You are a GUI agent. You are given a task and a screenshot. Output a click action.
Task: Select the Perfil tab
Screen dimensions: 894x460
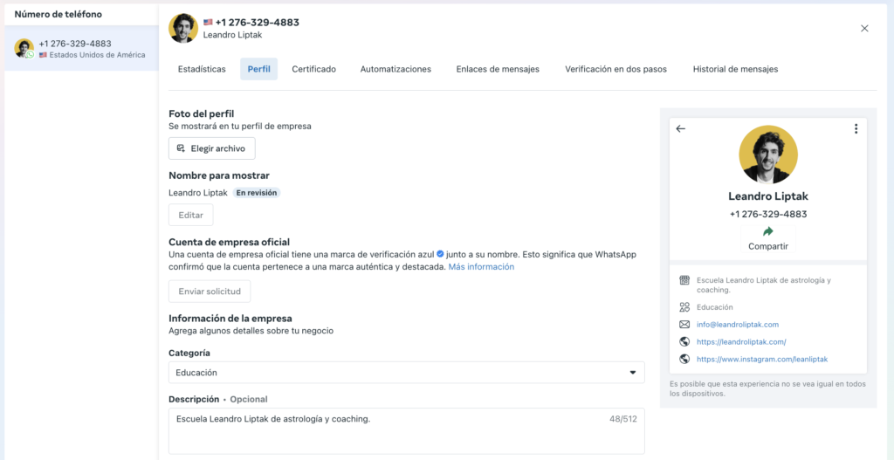pos(258,69)
